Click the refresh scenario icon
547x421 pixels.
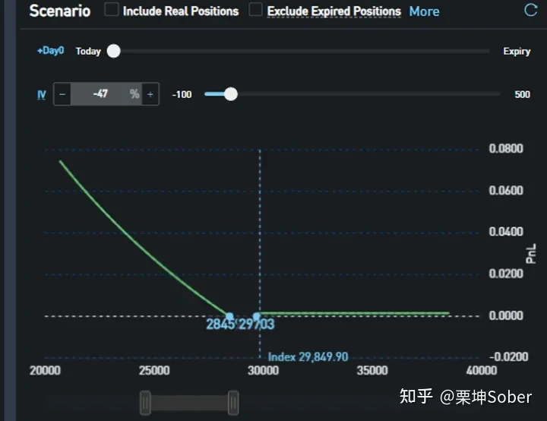click(x=530, y=10)
